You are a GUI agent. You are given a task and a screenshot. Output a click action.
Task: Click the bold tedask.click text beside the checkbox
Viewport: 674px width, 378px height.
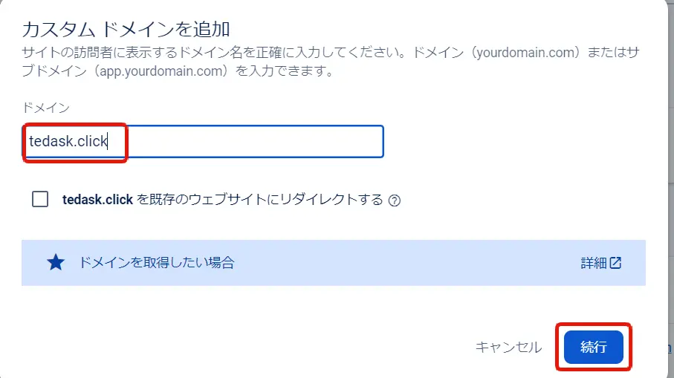[97, 200]
